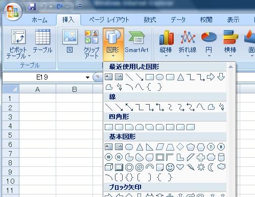Viewport: 255px width, 197px height.
Task: Select Lightning Bolt shape
Action: coord(191,167)
